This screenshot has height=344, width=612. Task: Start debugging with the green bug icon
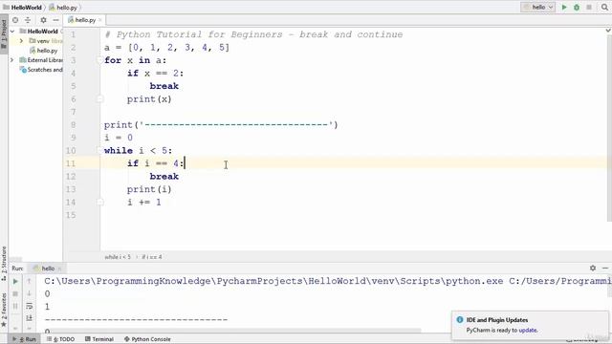click(x=577, y=7)
